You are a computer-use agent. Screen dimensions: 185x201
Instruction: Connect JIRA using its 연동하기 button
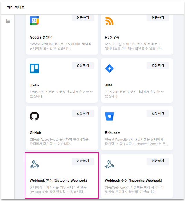[x=157, y=65]
